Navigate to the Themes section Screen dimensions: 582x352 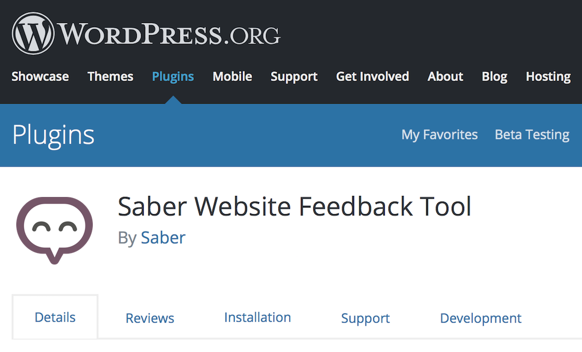tap(110, 76)
